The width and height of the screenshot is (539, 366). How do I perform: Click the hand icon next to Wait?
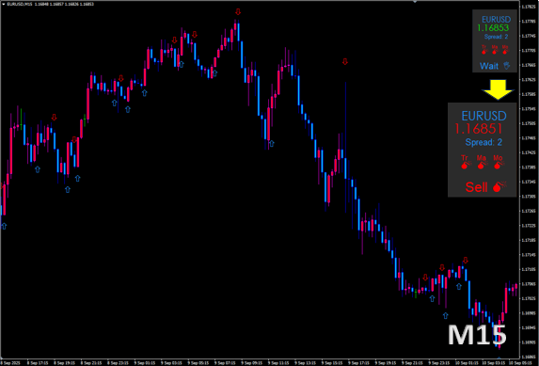pyautogui.click(x=507, y=65)
